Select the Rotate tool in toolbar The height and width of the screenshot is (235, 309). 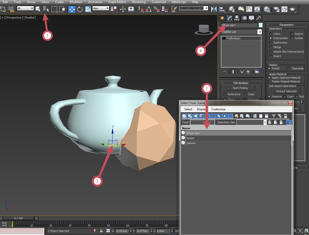click(x=80, y=9)
